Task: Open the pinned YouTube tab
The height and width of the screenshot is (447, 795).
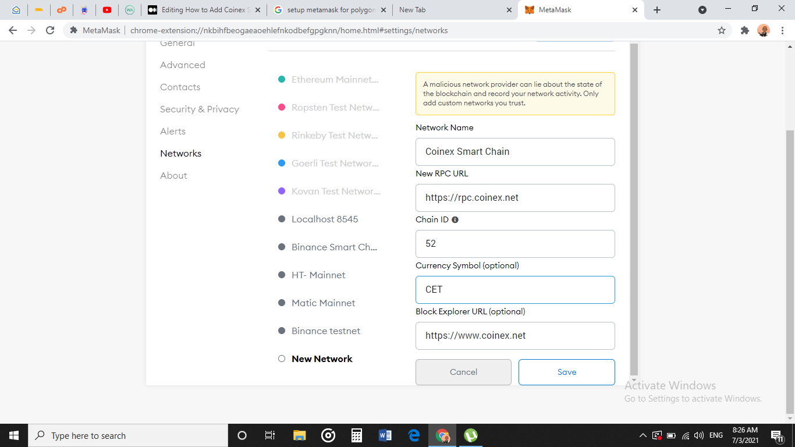Action: (x=107, y=10)
